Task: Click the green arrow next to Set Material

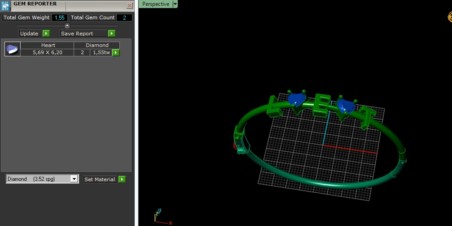Action: coord(122,179)
